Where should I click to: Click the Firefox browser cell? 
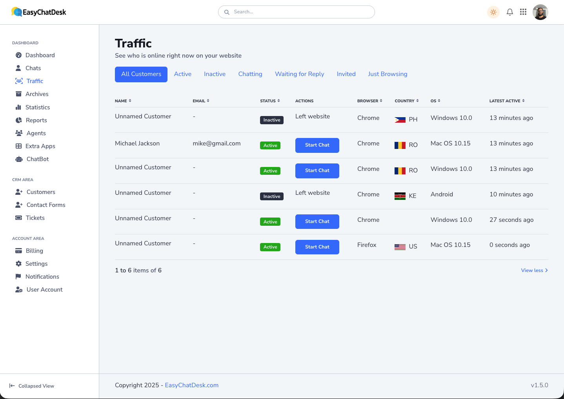(x=367, y=245)
